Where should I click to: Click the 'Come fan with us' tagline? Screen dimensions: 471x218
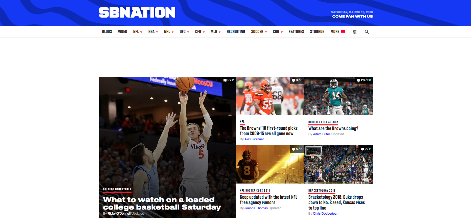[352, 17]
